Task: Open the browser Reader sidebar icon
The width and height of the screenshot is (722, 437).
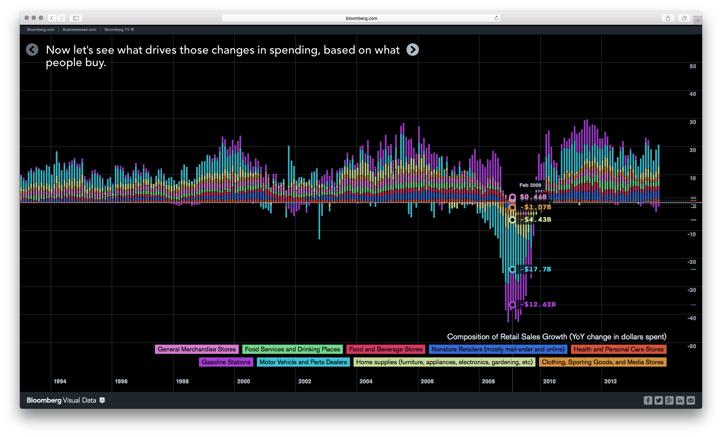Action: point(75,18)
